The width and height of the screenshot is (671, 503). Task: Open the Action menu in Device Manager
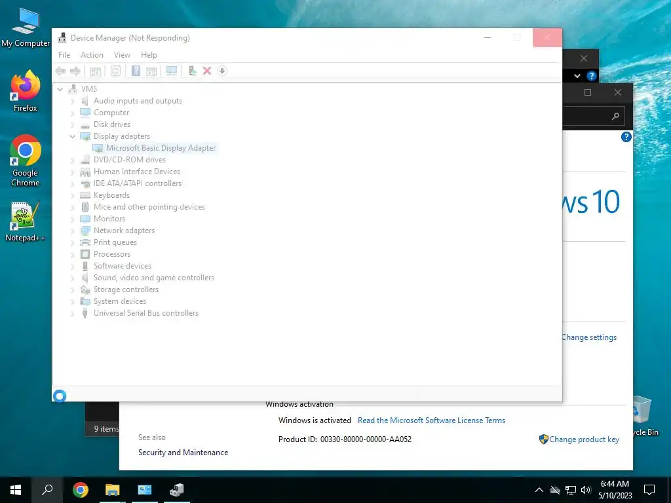point(92,55)
